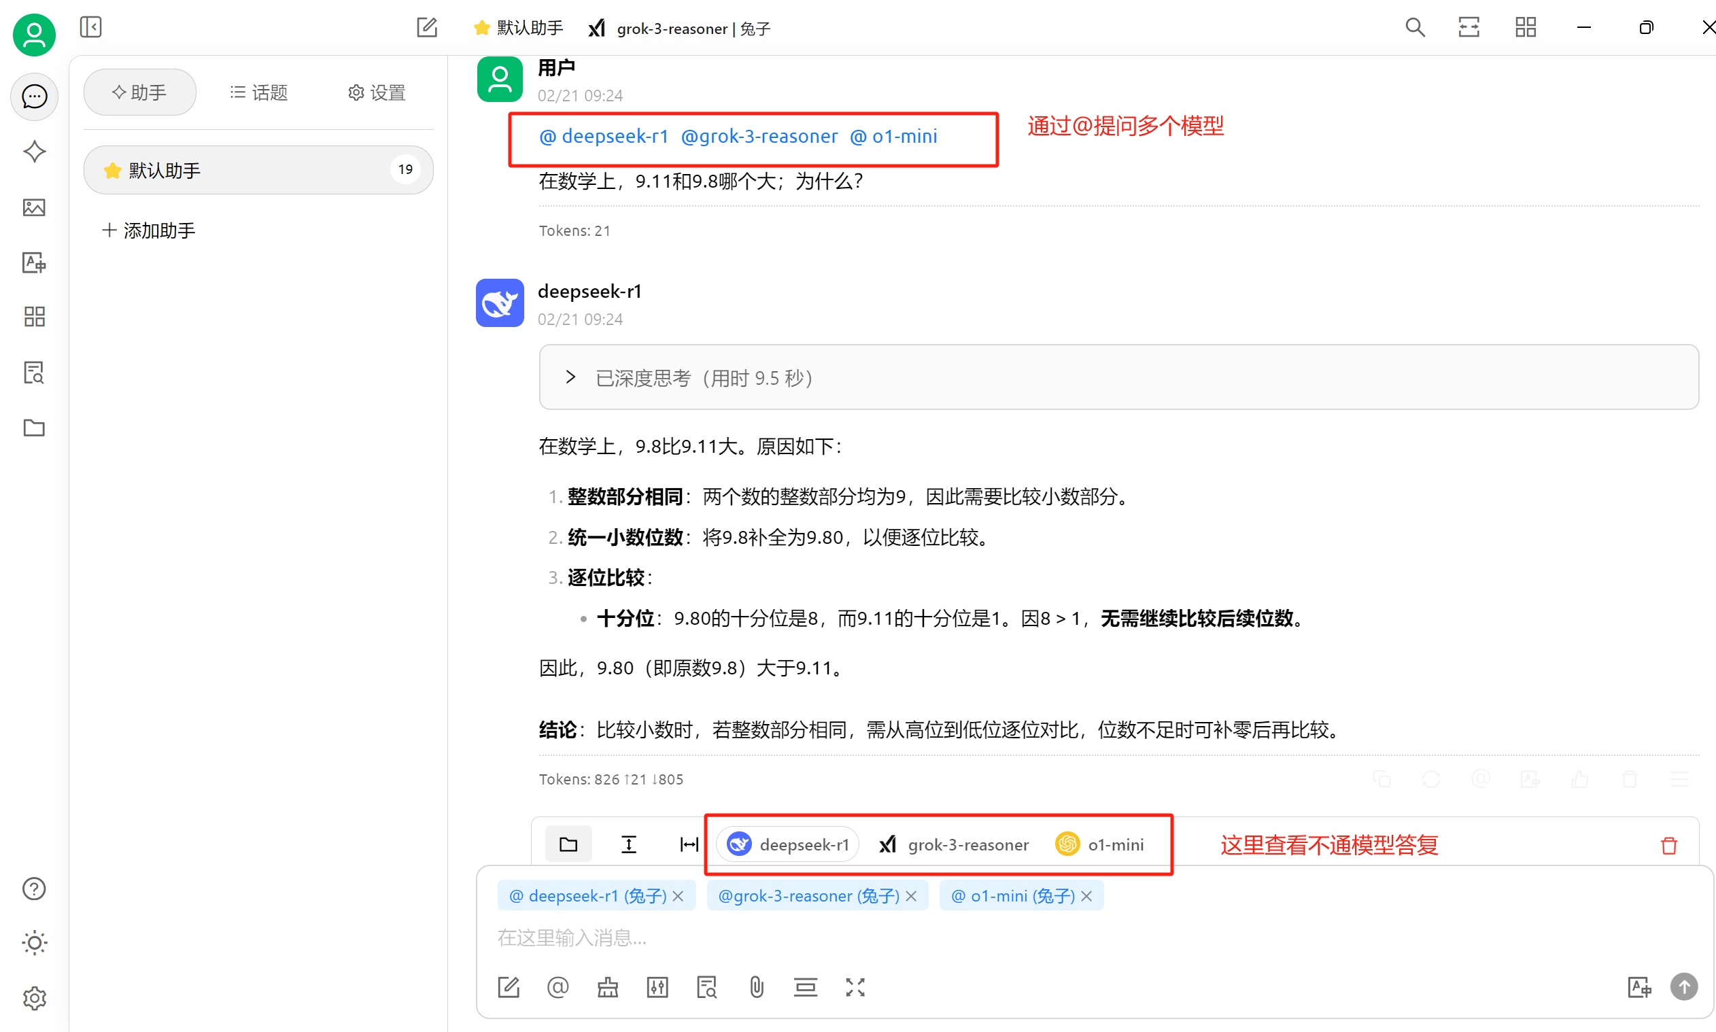The height and width of the screenshot is (1032, 1716).
Task: Open the translate icon in the left sidebar
Action: [33, 263]
